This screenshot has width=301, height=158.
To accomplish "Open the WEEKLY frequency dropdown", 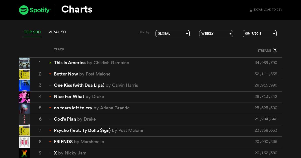I will [x=216, y=34].
